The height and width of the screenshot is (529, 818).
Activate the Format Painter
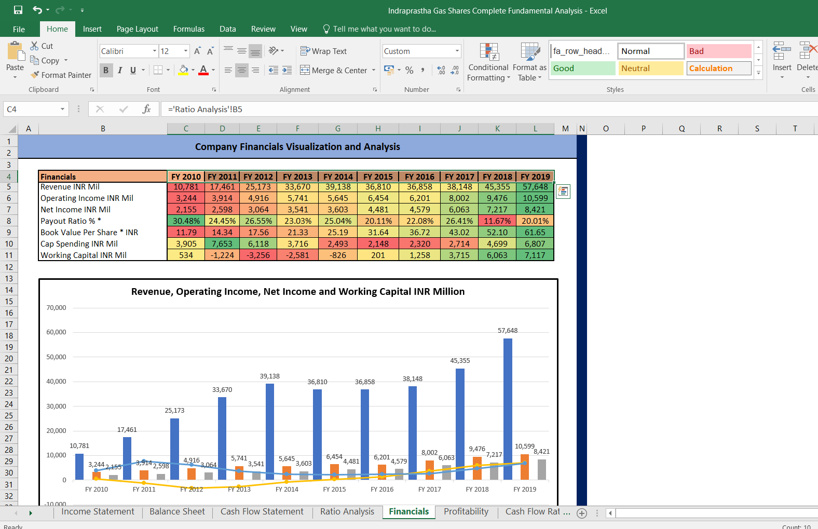point(61,75)
